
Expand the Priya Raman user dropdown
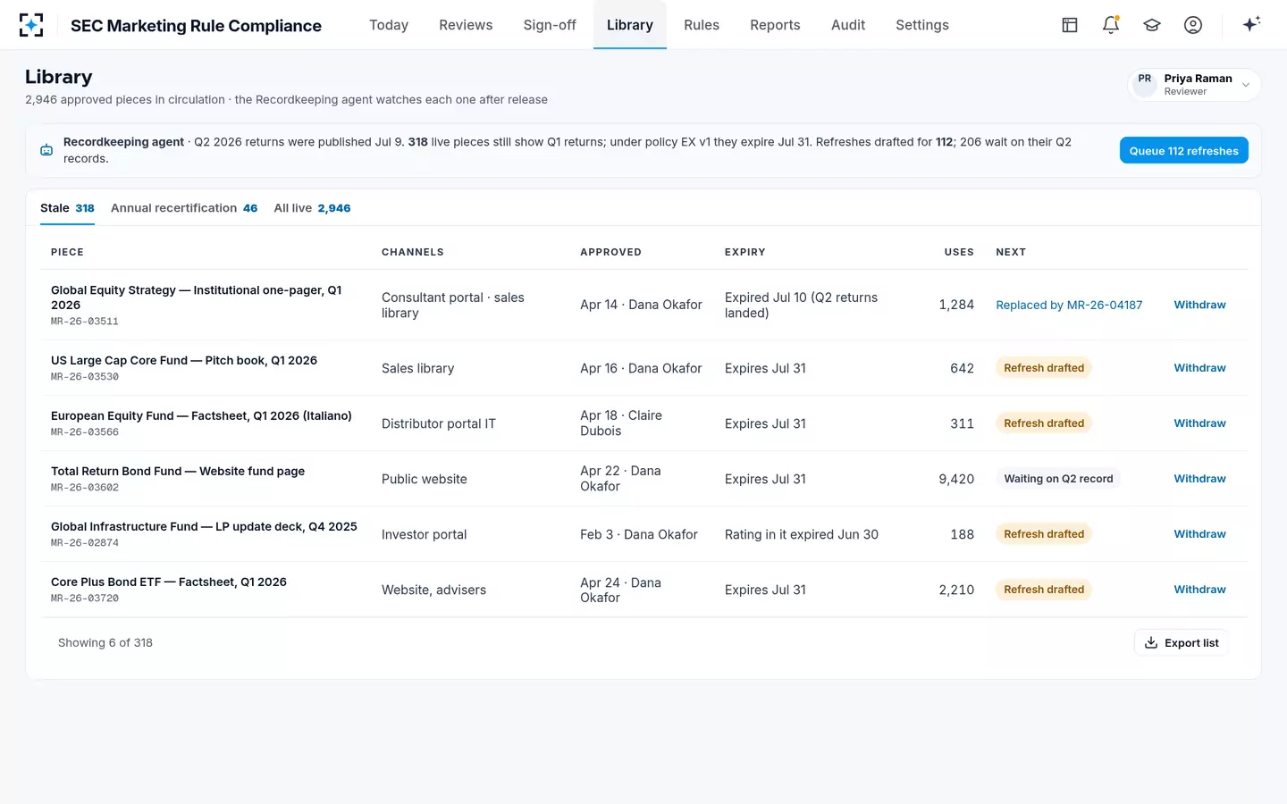tap(1194, 85)
